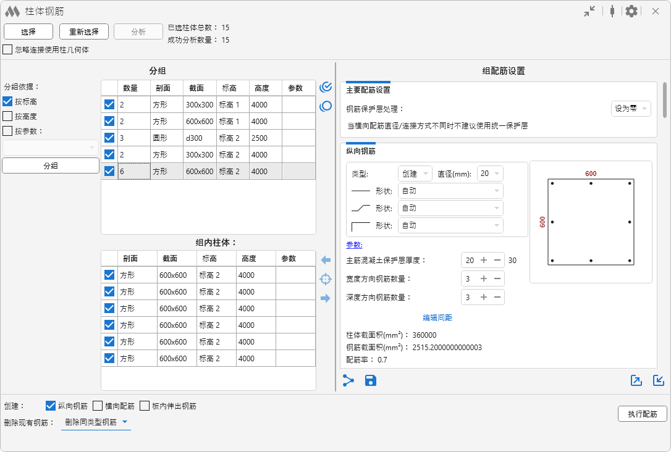Click the select-all double-check icon beside groups table
This screenshot has width=671, height=452.
coord(326,87)
